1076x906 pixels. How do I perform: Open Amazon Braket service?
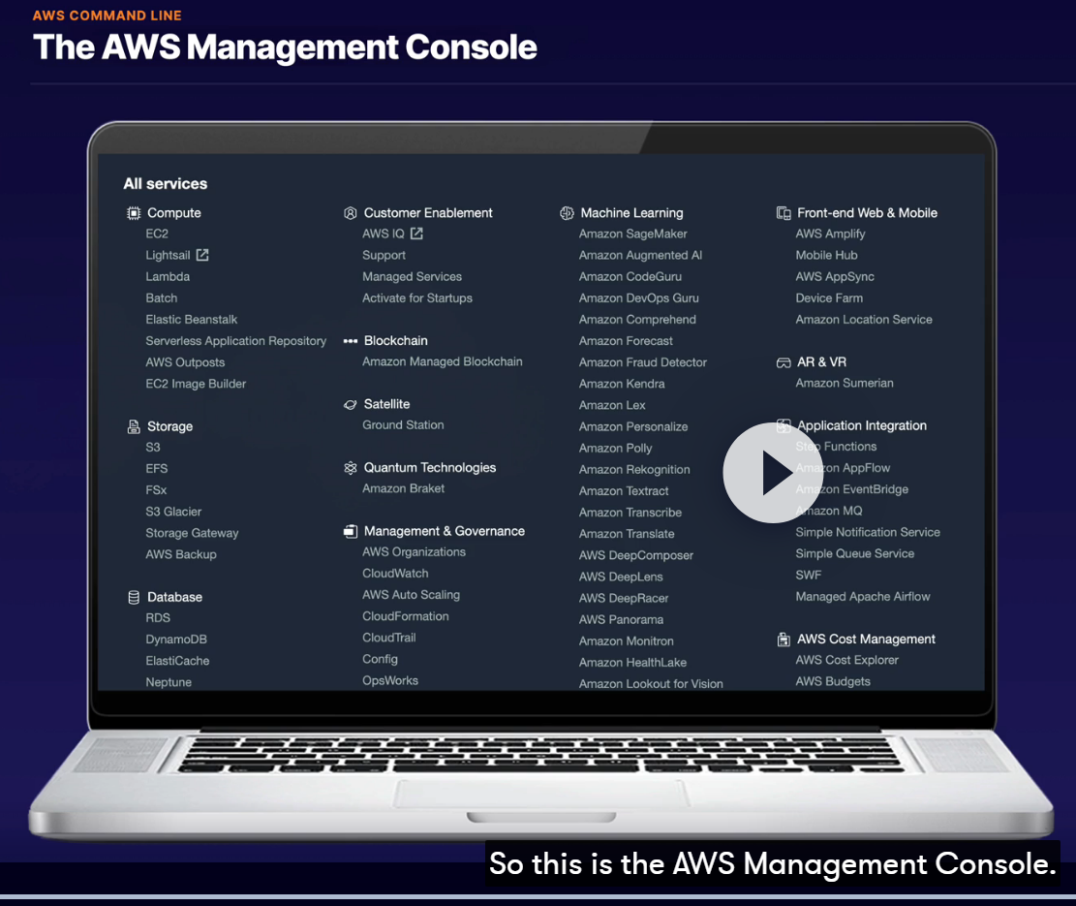[x=404, y=488]
